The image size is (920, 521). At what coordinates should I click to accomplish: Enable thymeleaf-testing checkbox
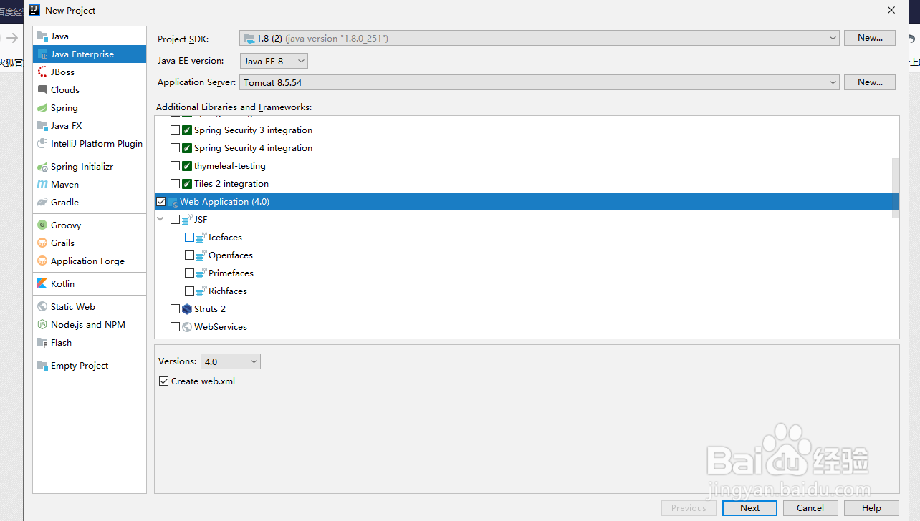click(175, 166)
